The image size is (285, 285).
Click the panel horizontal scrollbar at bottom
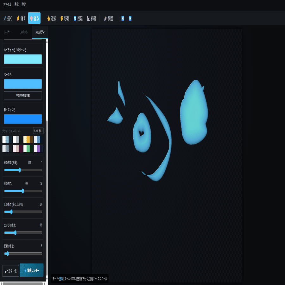(x=23, y=283)
